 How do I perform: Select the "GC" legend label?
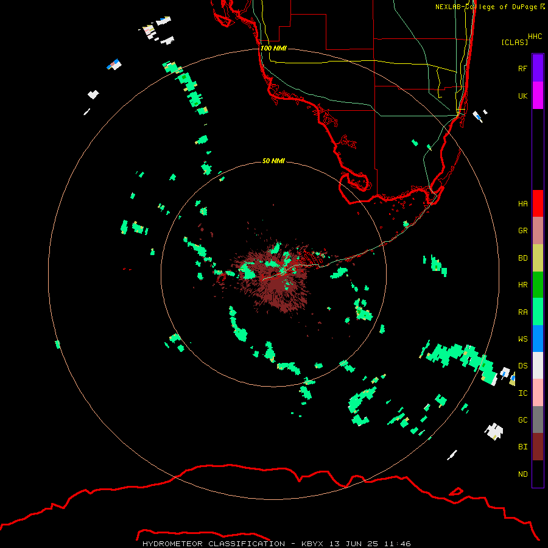(x=522, y=420)
